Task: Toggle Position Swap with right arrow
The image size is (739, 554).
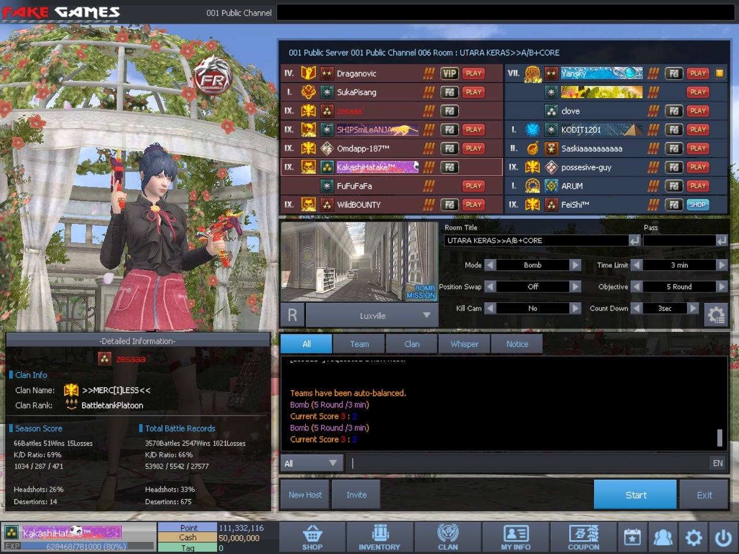Action: 575,286
